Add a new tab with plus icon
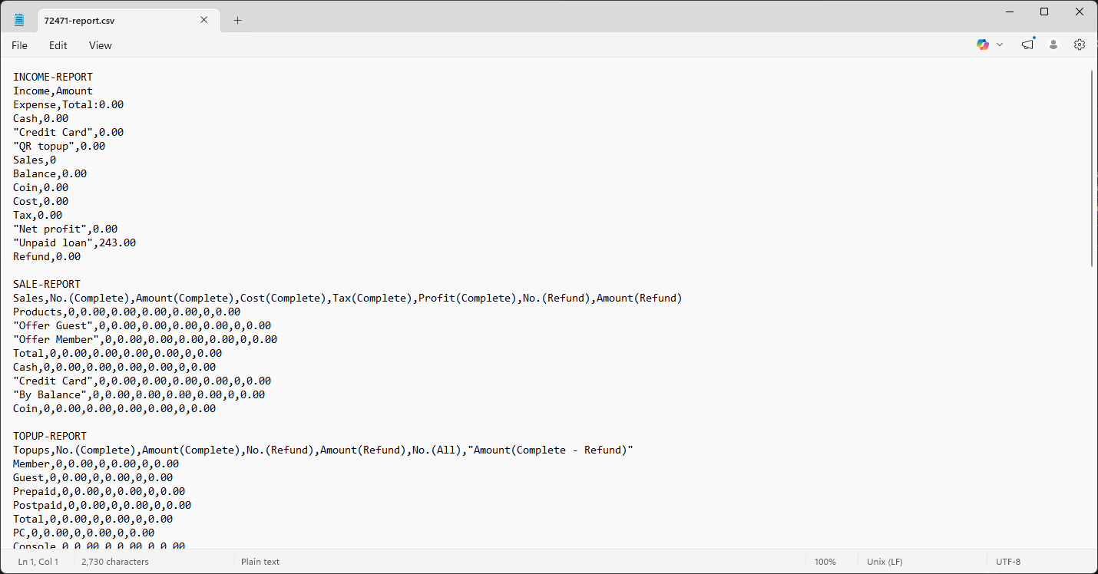Image resolution: width=1098 pixels, height=574 pixels. [237, 21]
